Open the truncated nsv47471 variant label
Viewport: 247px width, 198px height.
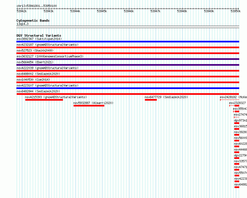point(240,167)
